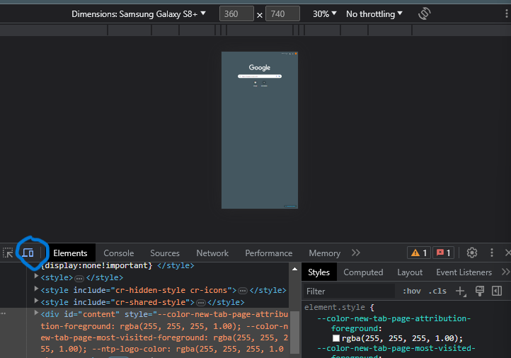Viewport: 511px width, 358px height.
Task: Click the Styles Filter input
Action: click(x=349, y=291)
